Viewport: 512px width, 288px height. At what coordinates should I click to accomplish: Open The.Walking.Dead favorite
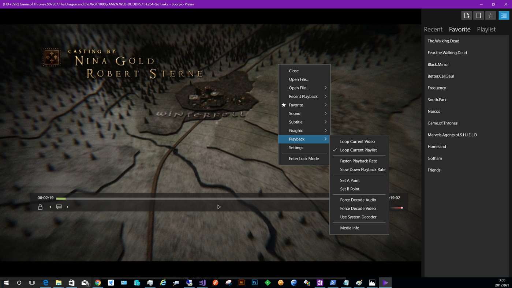click(467, 41)
